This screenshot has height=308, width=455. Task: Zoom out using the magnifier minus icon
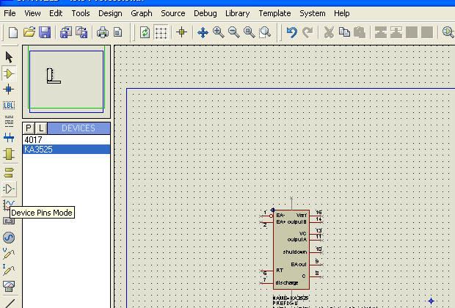[233, 32]
